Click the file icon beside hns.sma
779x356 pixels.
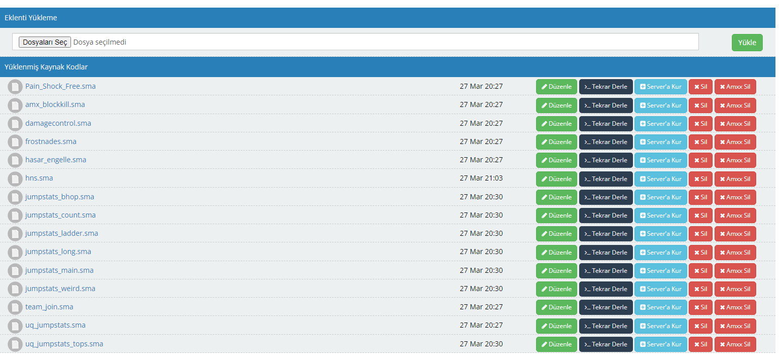(x=15, y=179)
